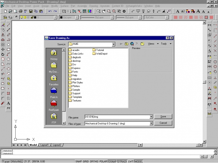The height and width of the screenshot is (163, 218).
Task: Toggle OSNAP in the status bar
Action: point(112,162)
